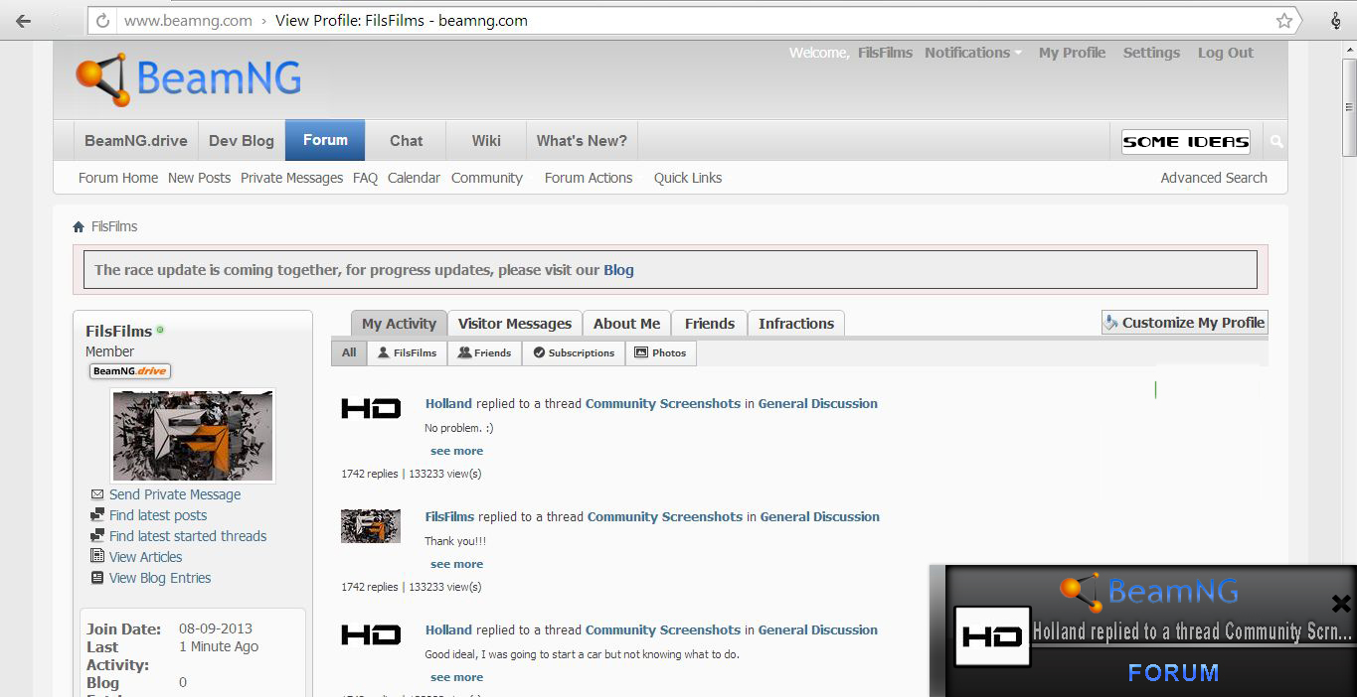Viewport: 1357px width, 697px height.
Task: Open New Posts link
Action: 199,178
